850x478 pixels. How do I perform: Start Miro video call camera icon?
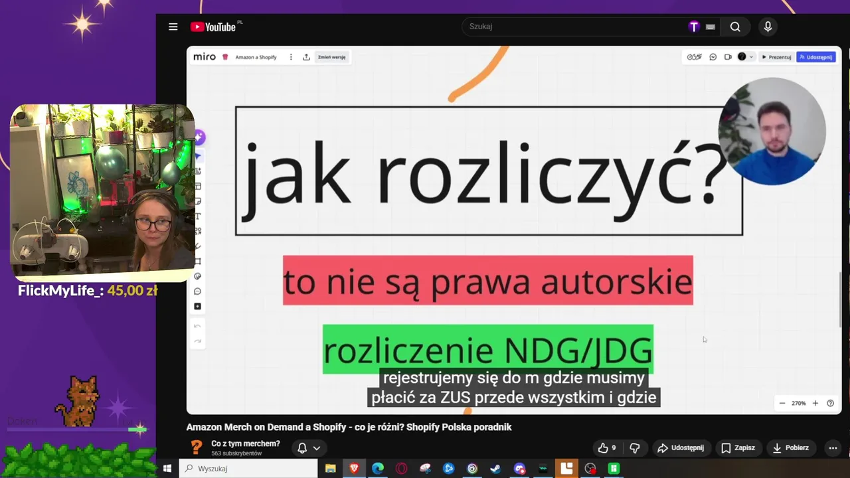[728, 57]
